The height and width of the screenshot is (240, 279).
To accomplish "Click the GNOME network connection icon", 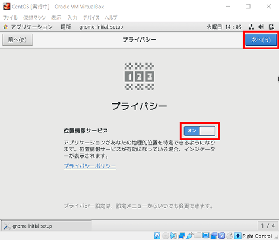I will point(251,27).
